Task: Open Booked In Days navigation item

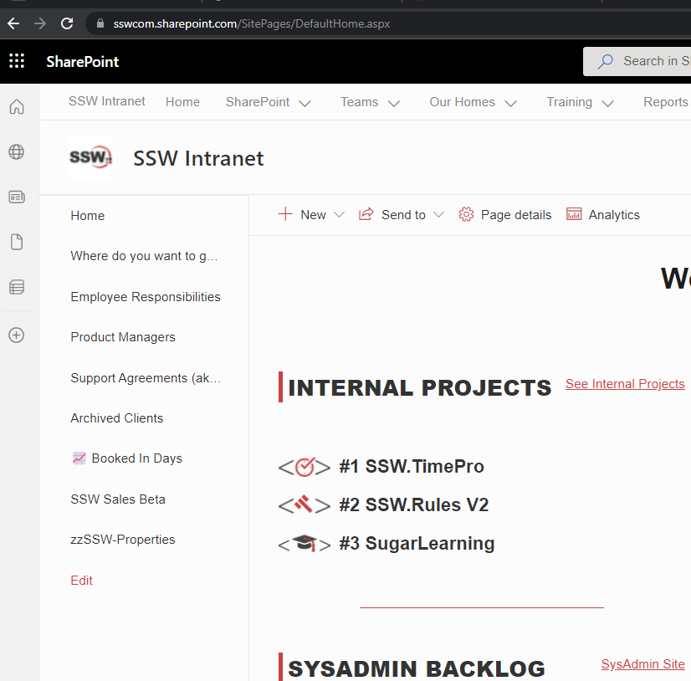Action: pos(136,458)
